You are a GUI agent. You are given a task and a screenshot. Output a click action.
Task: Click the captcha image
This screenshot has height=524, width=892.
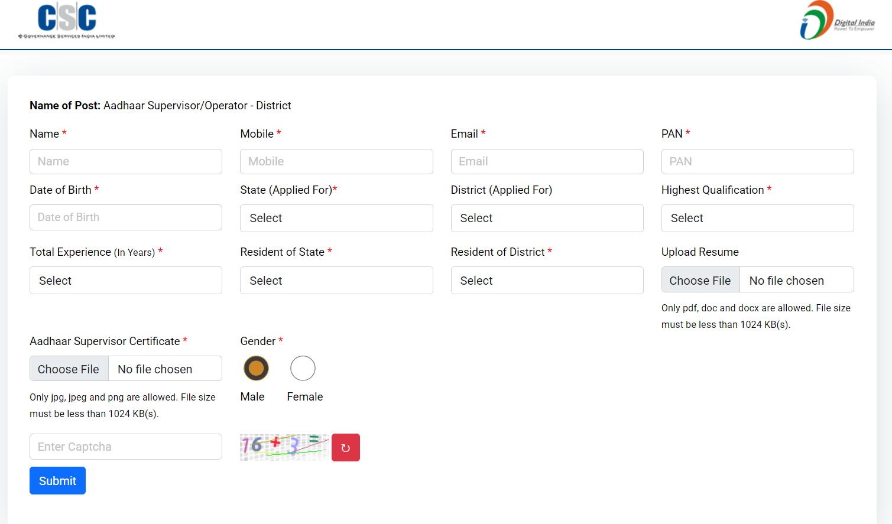(284, 447)
